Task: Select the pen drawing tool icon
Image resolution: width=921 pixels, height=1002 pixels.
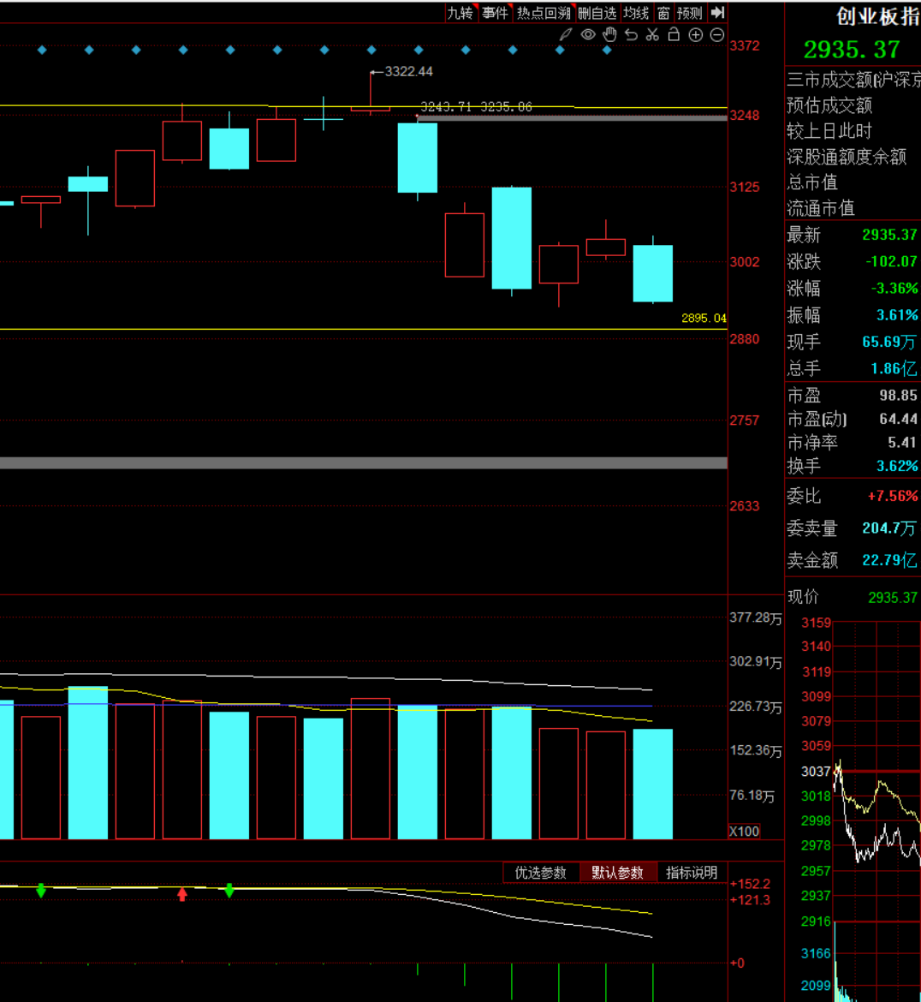Action: pos(566,35)
